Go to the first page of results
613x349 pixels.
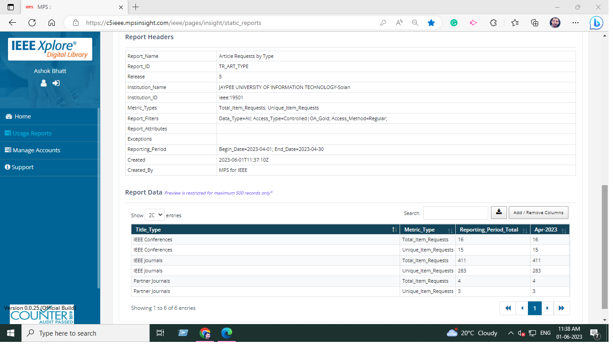click(508, 308)
